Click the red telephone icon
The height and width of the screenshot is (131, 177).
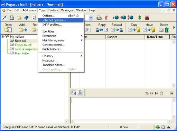147,18
